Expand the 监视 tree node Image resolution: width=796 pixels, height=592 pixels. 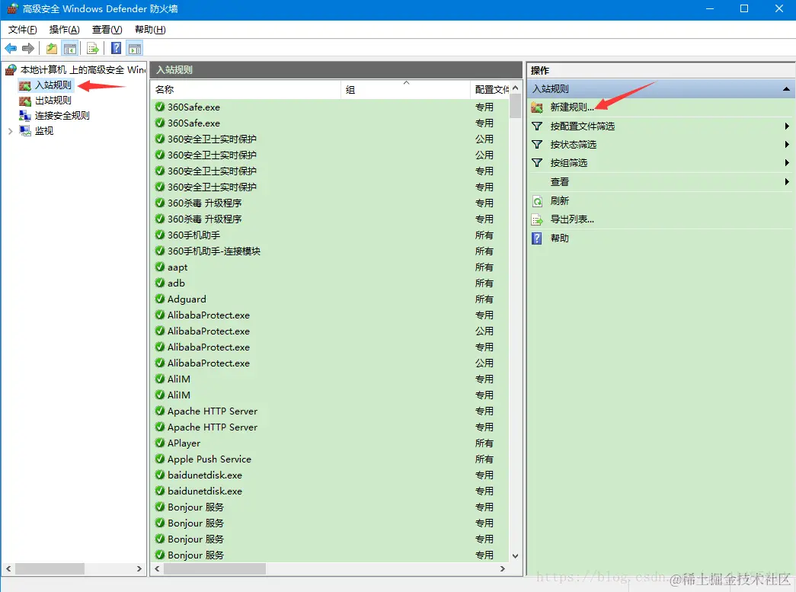point(10,131)
